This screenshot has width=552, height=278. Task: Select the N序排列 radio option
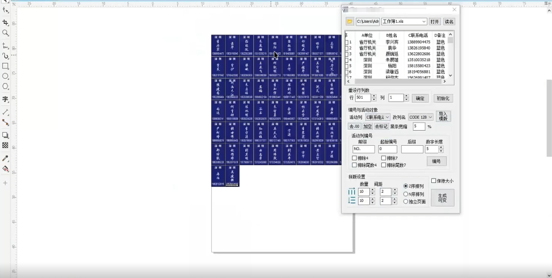[406, 194]
